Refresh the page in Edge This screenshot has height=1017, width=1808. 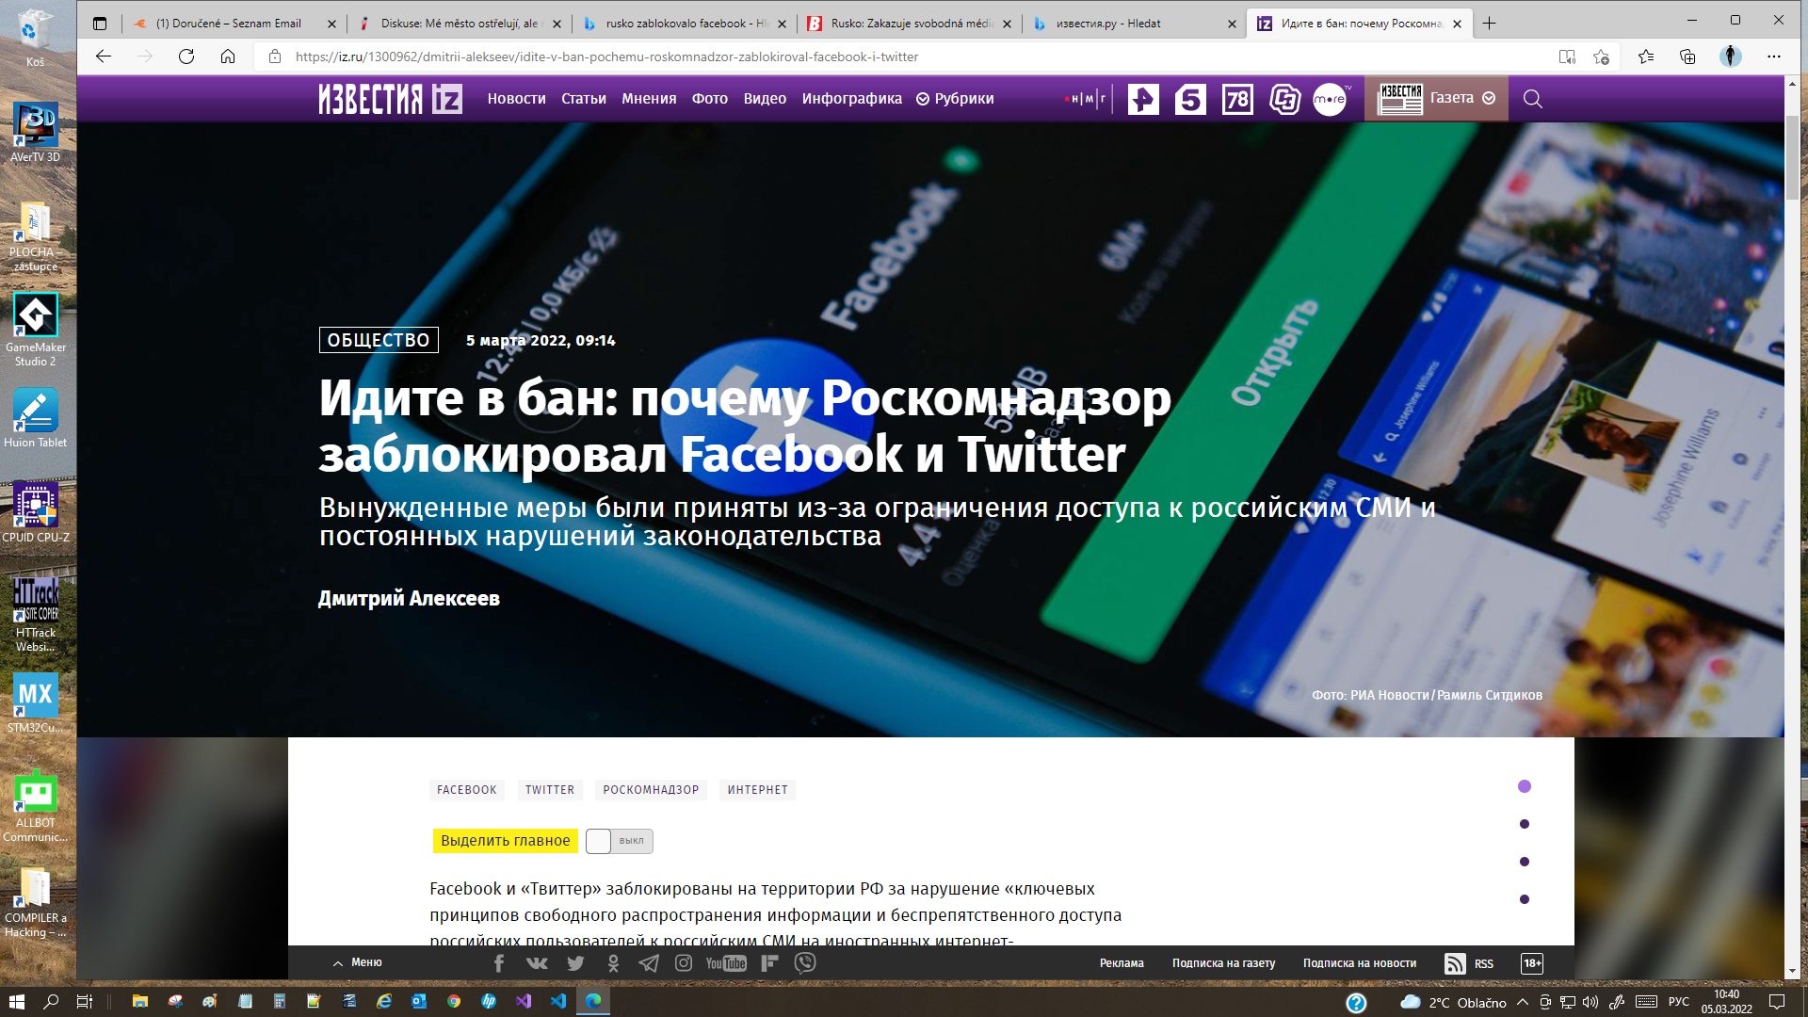click(186, 56)
